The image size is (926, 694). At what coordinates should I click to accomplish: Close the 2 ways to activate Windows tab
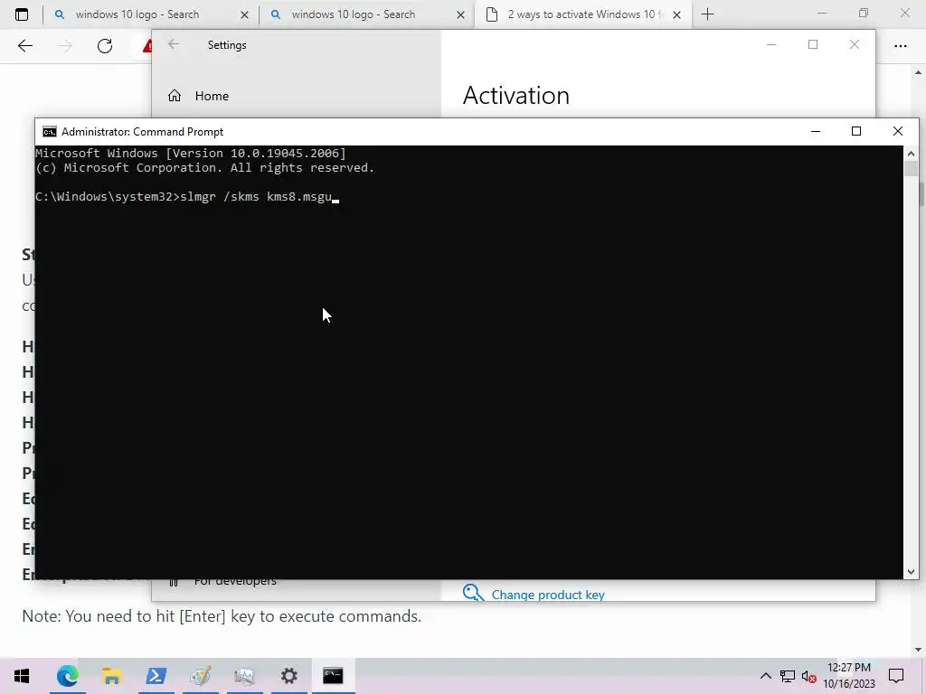coord(676,14)
